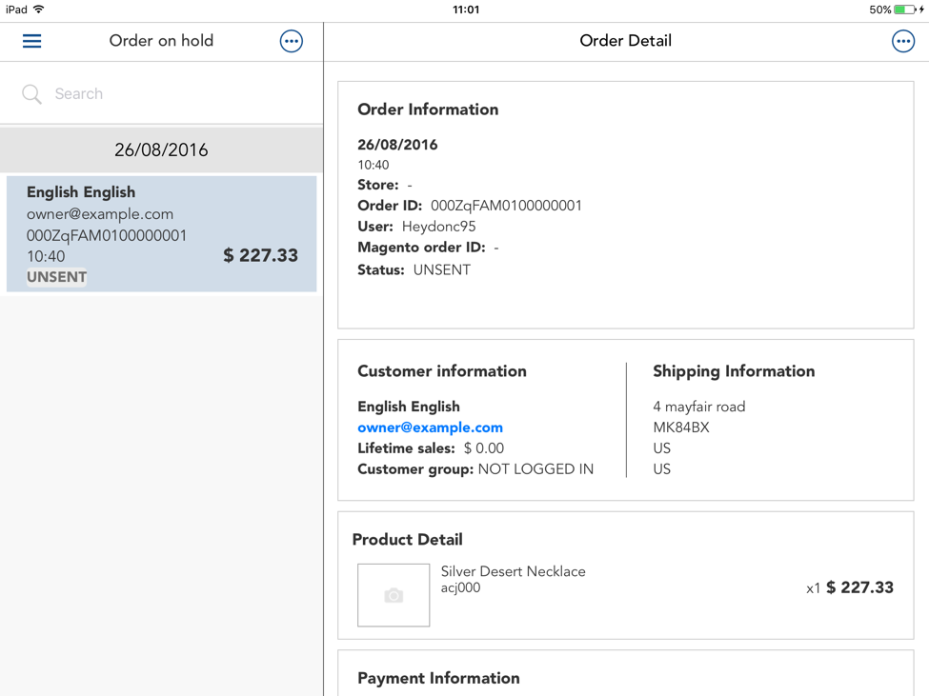Click the Order ID value 000ZqFAM0100000001 in details
The image size is (929, 696).
click(506, 206)
